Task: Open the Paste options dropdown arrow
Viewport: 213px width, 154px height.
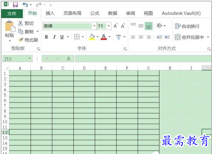Action: 10,41
